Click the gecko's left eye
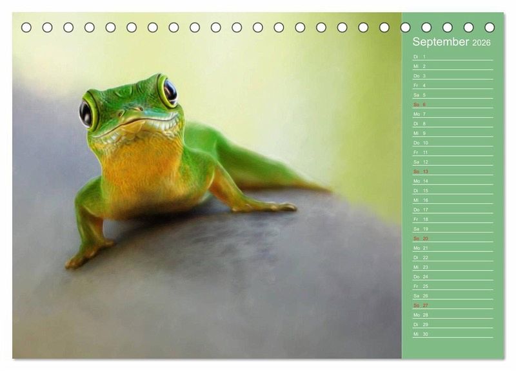 point(86,114)
